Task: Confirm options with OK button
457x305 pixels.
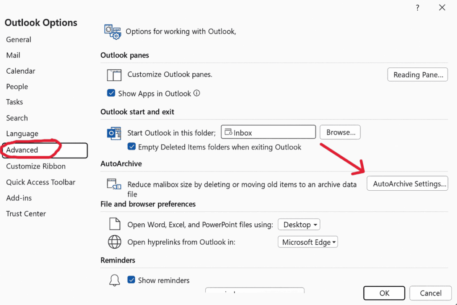Action: pos(384,293)
